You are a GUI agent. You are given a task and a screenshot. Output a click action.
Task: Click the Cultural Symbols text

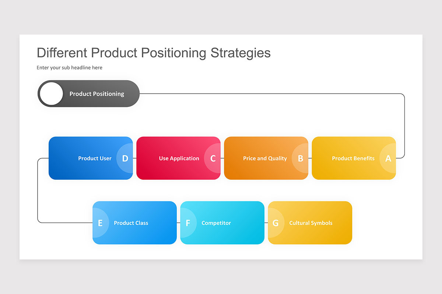click(x=311, y=223)
